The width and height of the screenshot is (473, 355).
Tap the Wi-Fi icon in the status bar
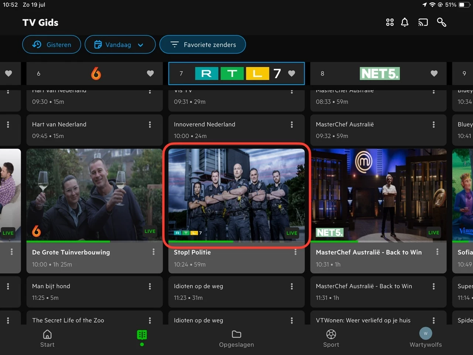point(432,5)
